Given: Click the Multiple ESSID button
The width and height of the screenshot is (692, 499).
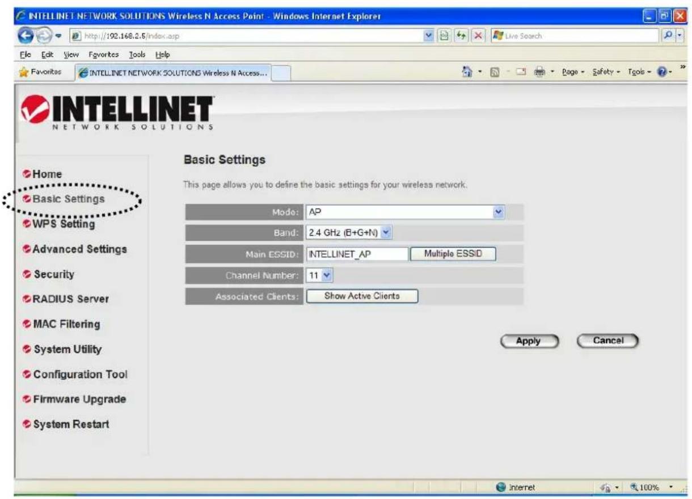Looking at the screenshot, I should 453,254.
